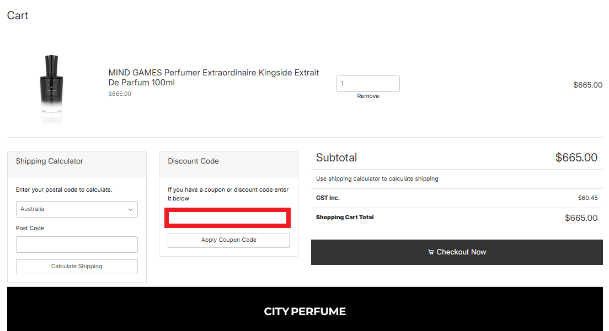Screen dimensions: 609x331
Task: Click the Remove link under quantity
Action: pyautogui.click(x=368, y=96)
